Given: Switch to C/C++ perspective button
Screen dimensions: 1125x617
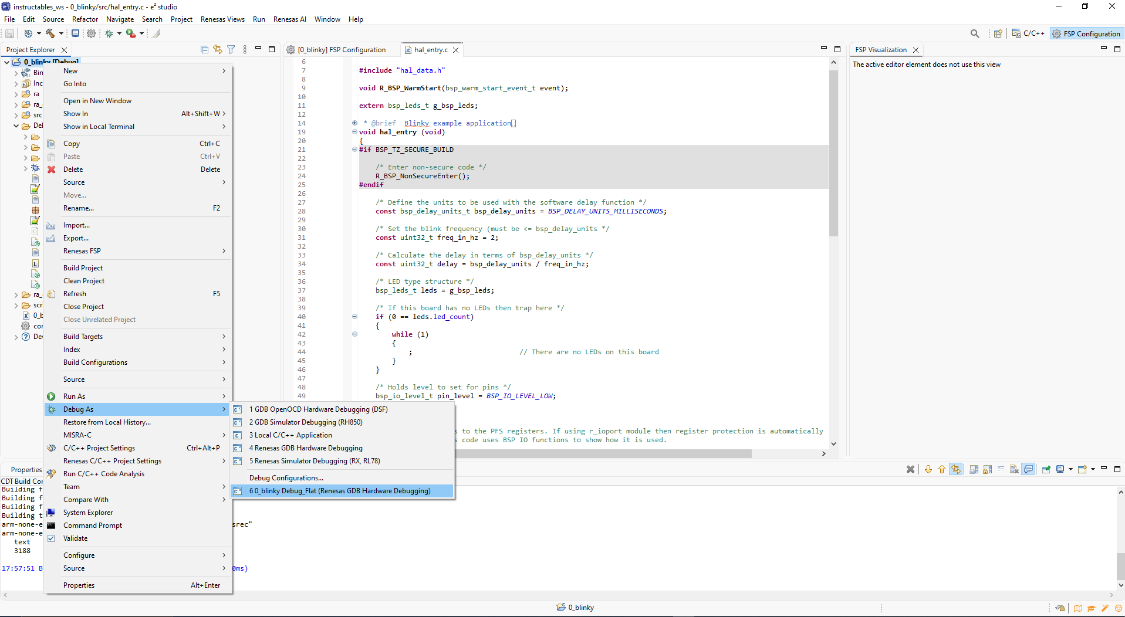Looking at the screenshot, I should tap(1028, 33).
